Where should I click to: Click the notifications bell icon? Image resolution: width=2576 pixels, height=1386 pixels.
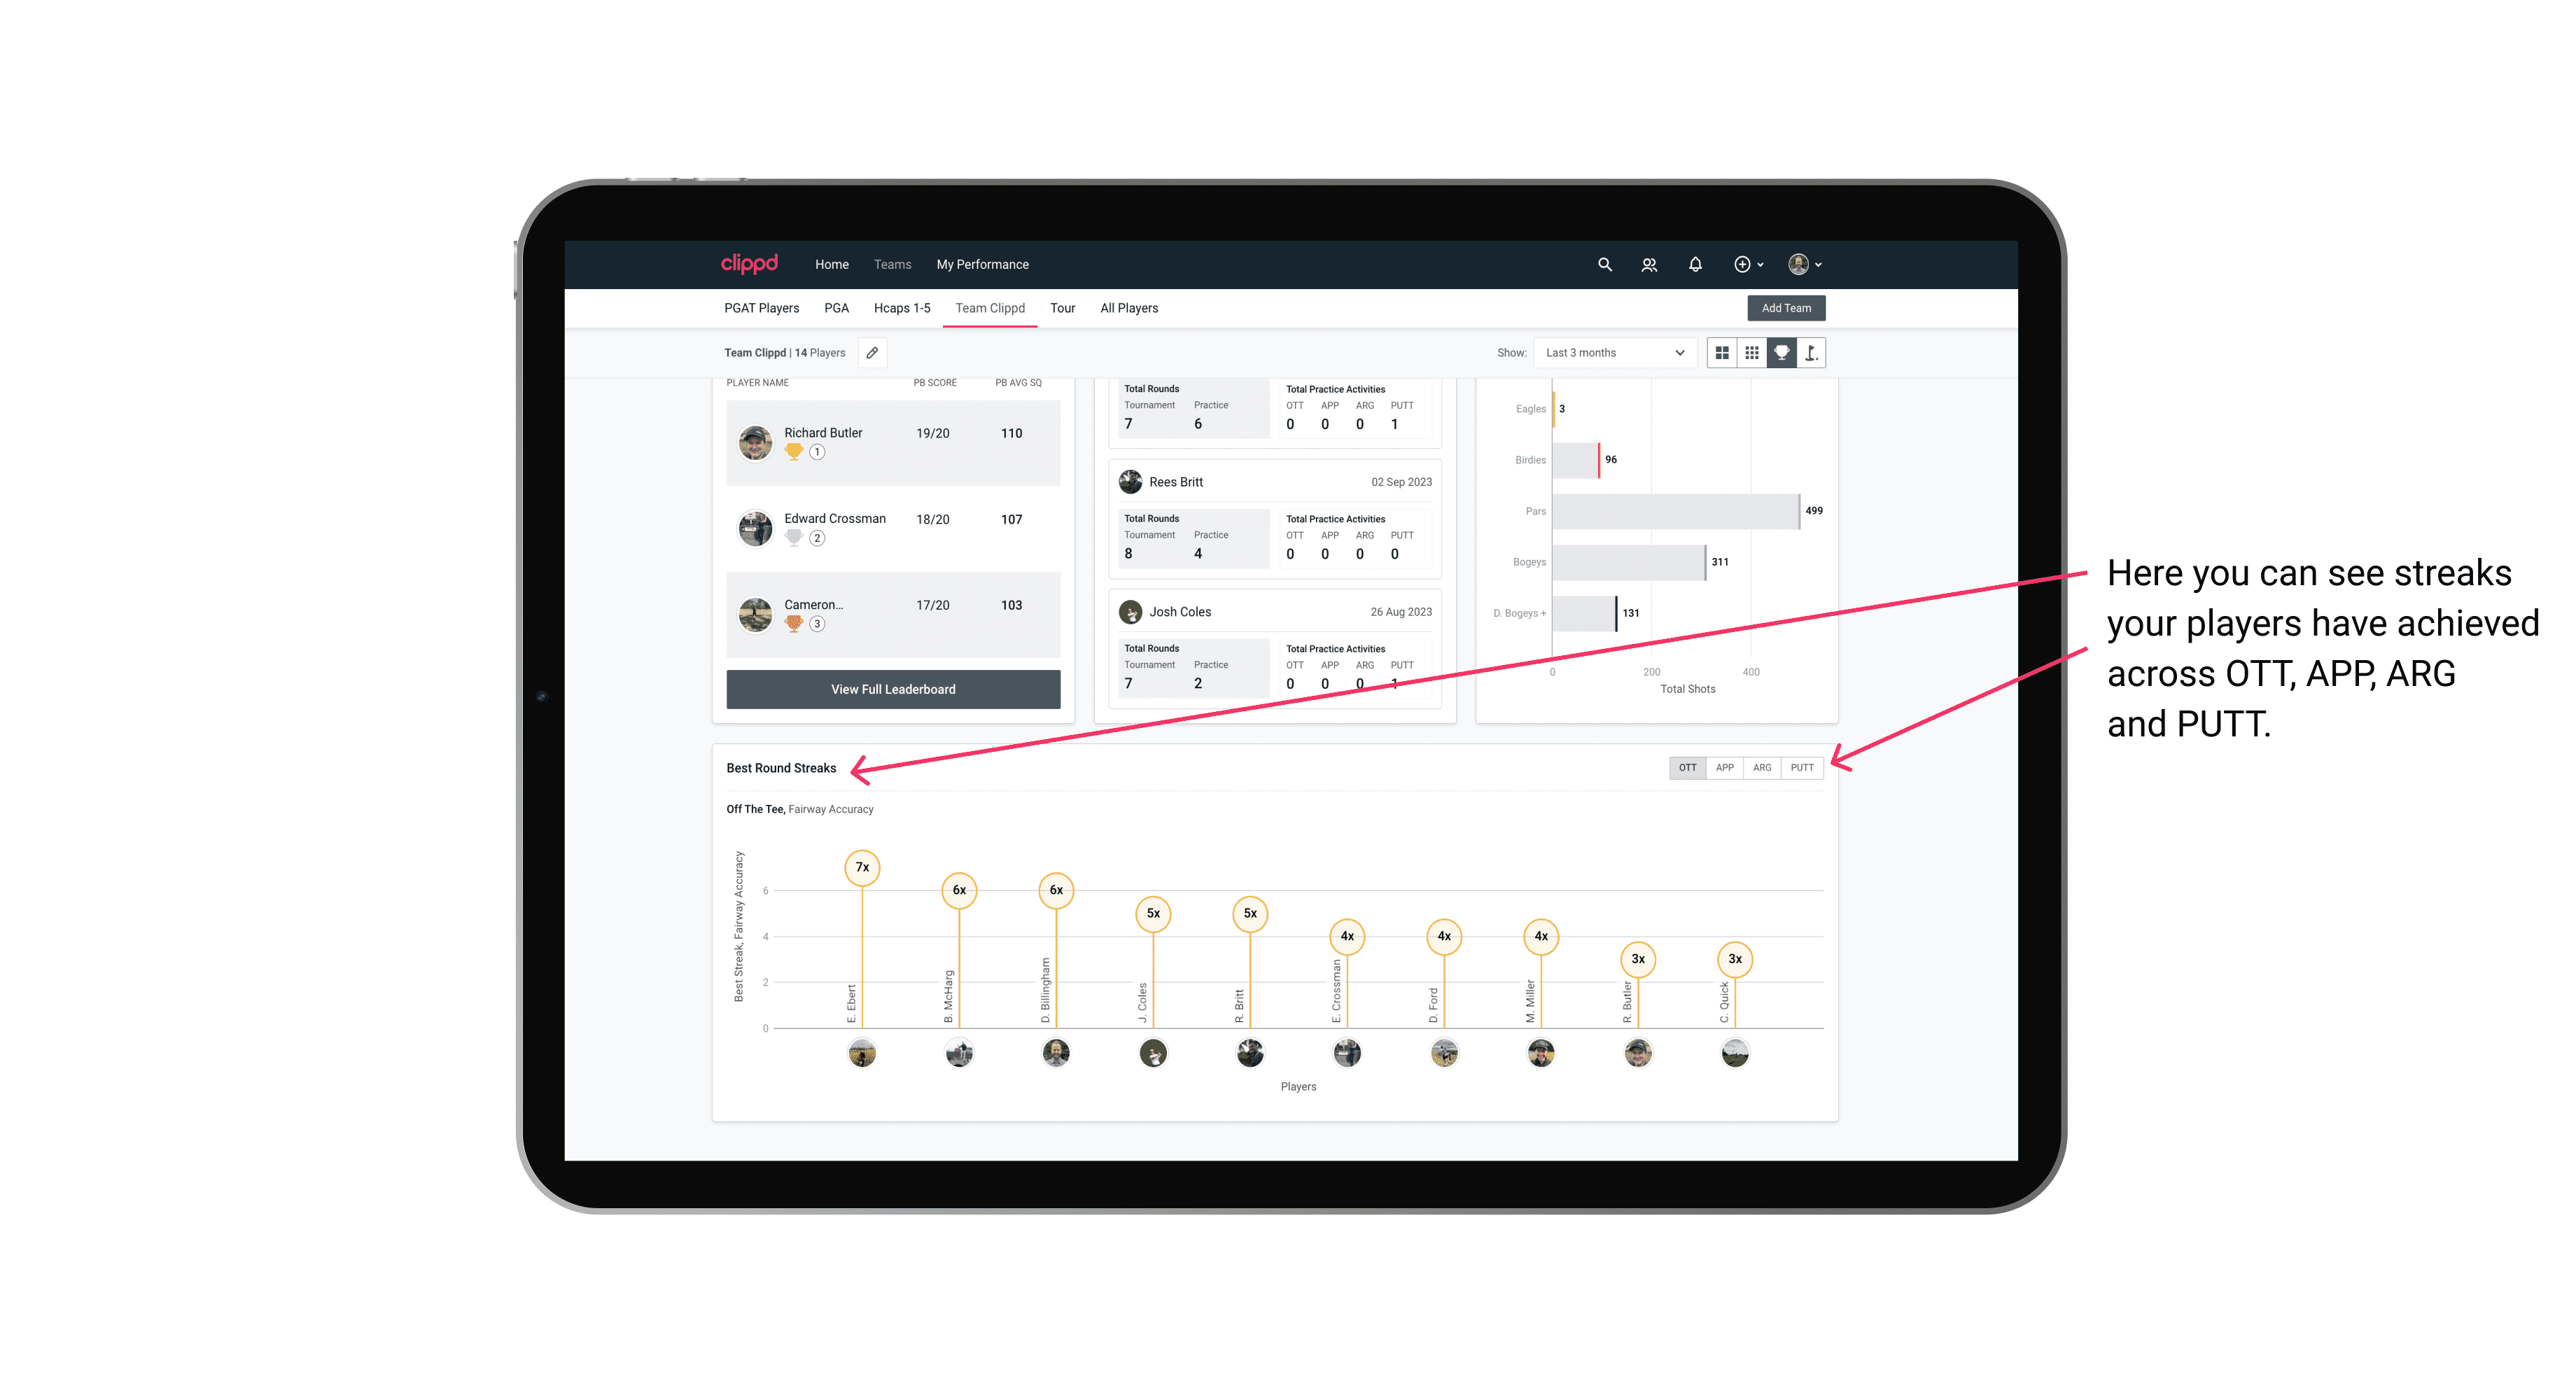coord(1694,265)
